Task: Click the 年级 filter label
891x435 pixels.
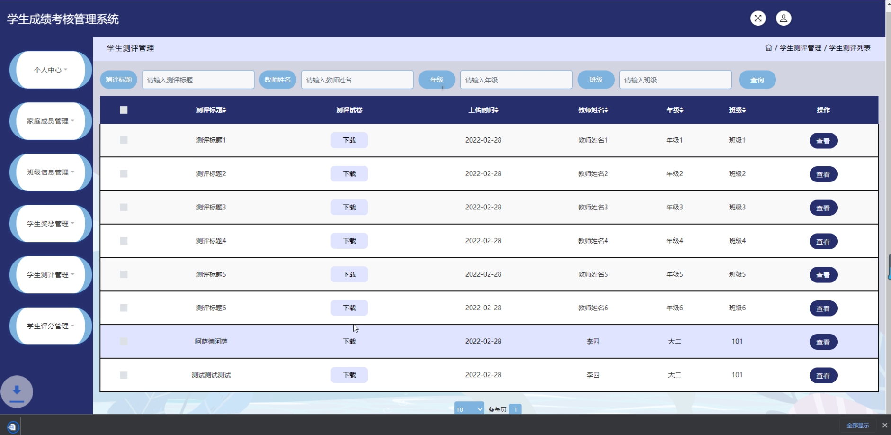Action: tap(437, 80)
